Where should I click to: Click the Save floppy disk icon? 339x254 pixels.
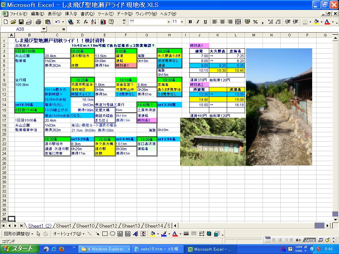coord(21,22)
